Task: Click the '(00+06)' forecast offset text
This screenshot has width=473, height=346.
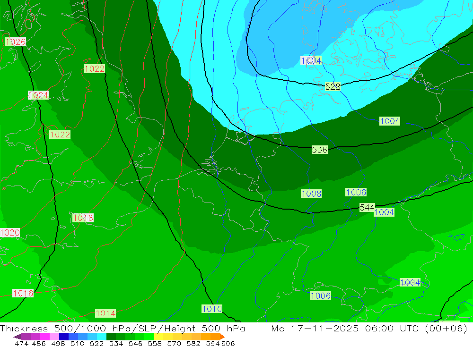Action: (x=446, y=328)
